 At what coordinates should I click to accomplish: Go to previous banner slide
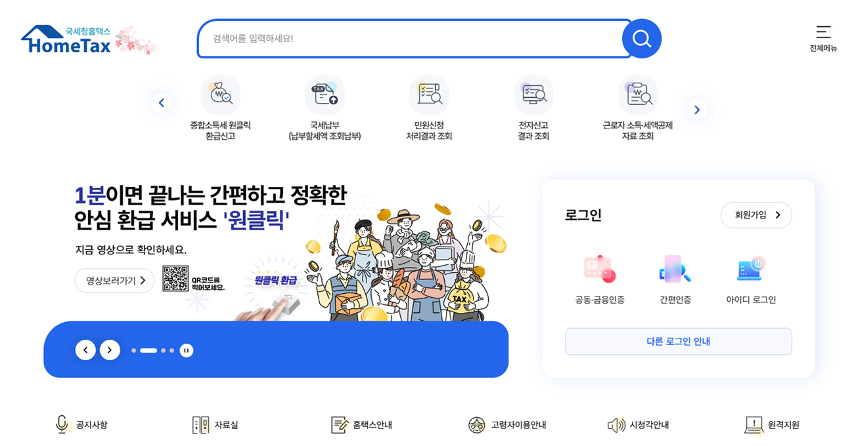[x=85, y=350]
